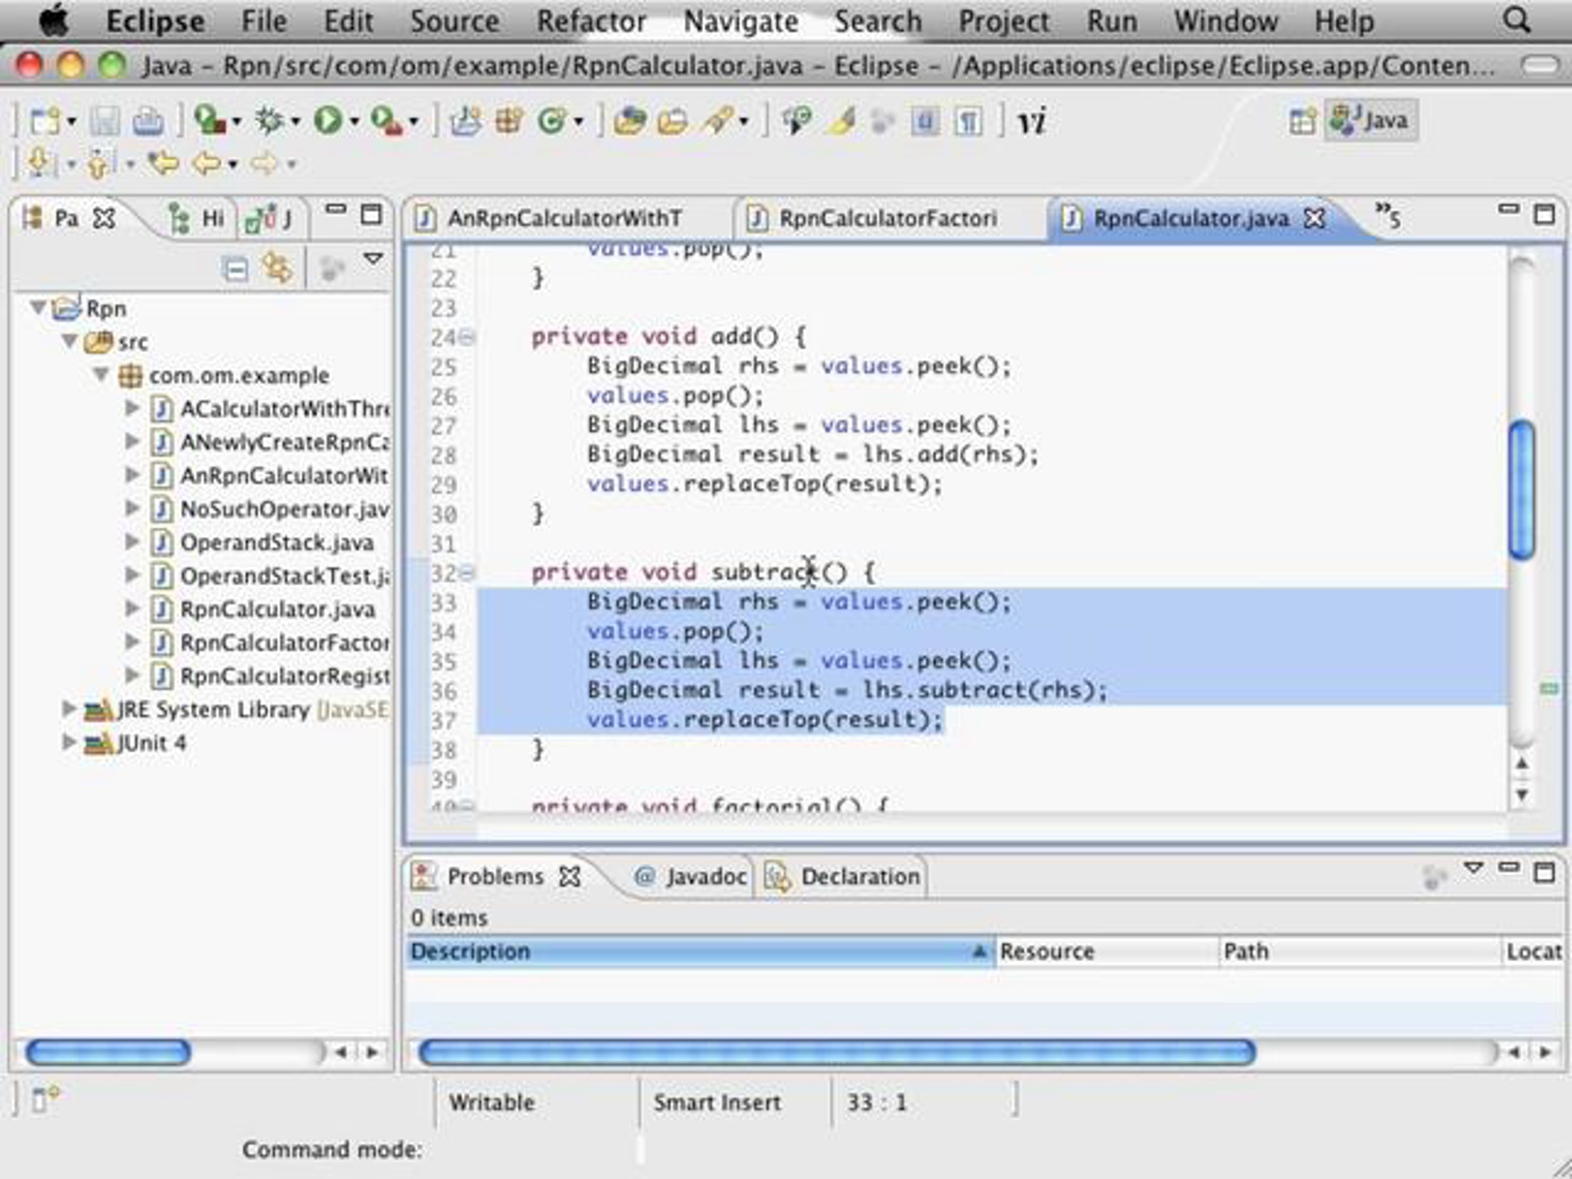Click the New Java Project icon
The width and height of the screenshot is (1572, 1179).
tap(466, 121)
